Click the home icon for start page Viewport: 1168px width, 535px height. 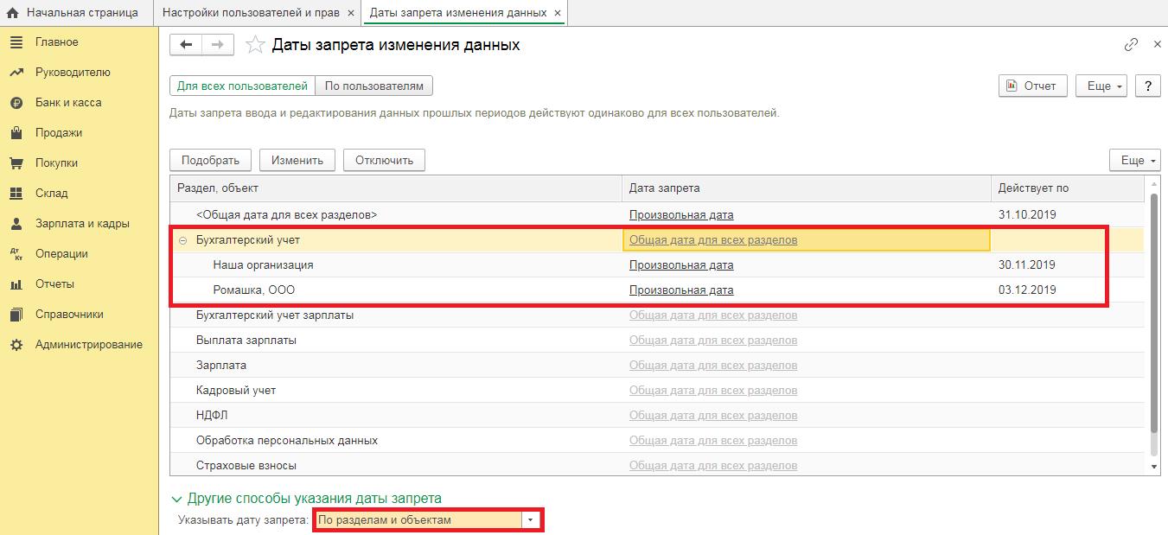tap(13, 13)
